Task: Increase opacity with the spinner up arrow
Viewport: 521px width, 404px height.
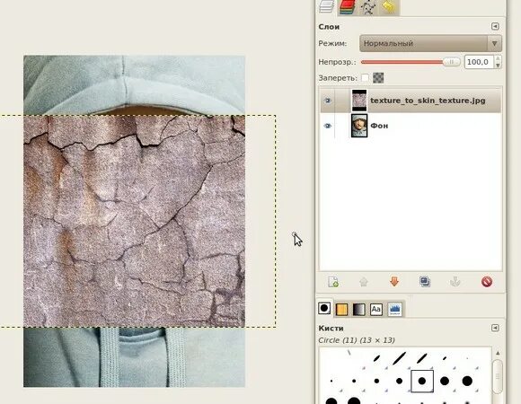Action: pos(498,58)
